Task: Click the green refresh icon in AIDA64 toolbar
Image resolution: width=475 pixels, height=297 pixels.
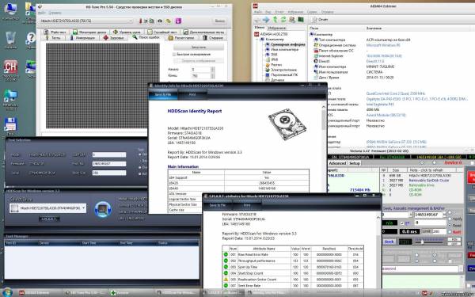Action: (x=283, y=20)
